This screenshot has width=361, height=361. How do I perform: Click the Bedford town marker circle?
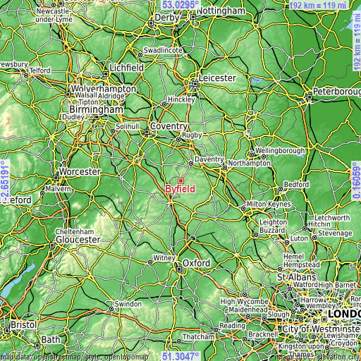coord(281,189)
